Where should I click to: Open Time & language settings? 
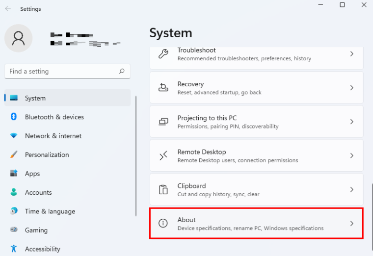point(67,211)
